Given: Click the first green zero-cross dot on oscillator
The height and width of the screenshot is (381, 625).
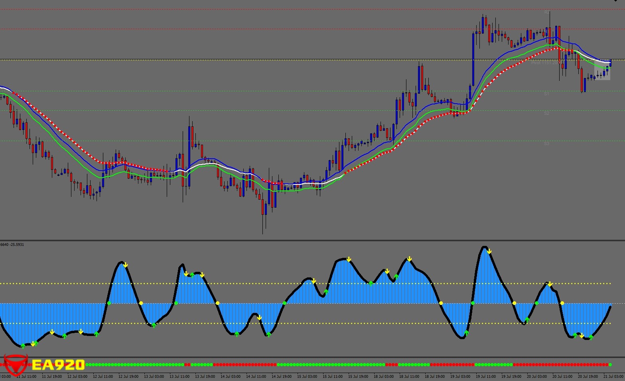Looking at the screenshot, I should tap(109, 303).
